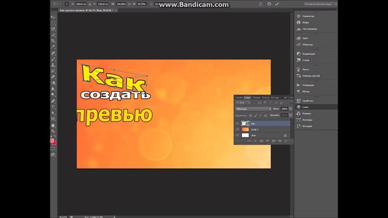Image resolution: width=388 pixels, height=218 pixels.
Task: Hide the Фон background layer
Action: (237, 135)
